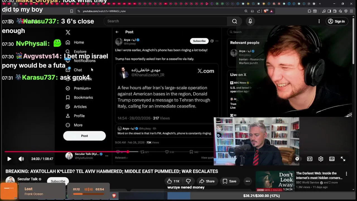The height and width of the screenshot is (201, 357).
Task: Open browser extensions puzzle icon
Action: click(309, 11)
